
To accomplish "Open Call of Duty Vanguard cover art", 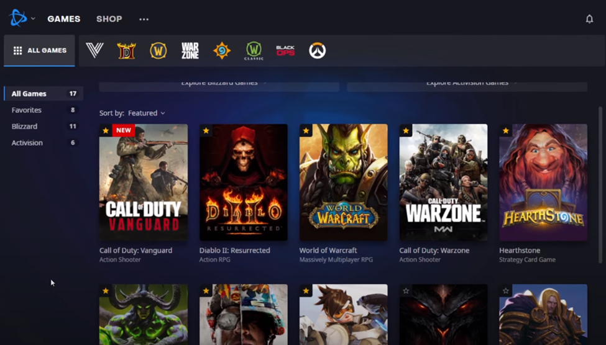I will click(x=144, y=182).
